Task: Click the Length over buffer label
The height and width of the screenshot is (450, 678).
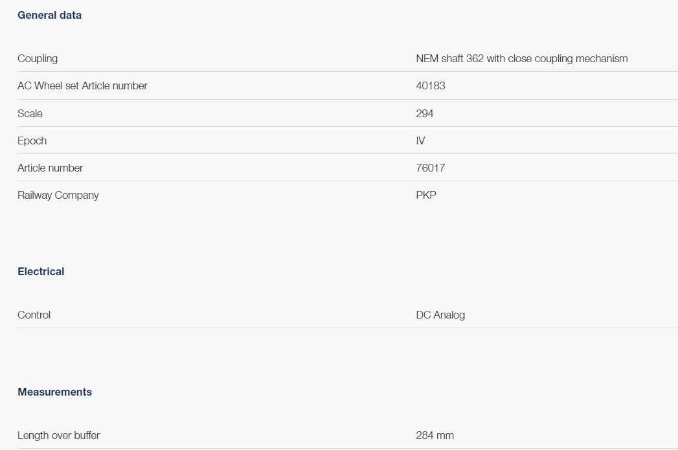Action: point(59,435)
